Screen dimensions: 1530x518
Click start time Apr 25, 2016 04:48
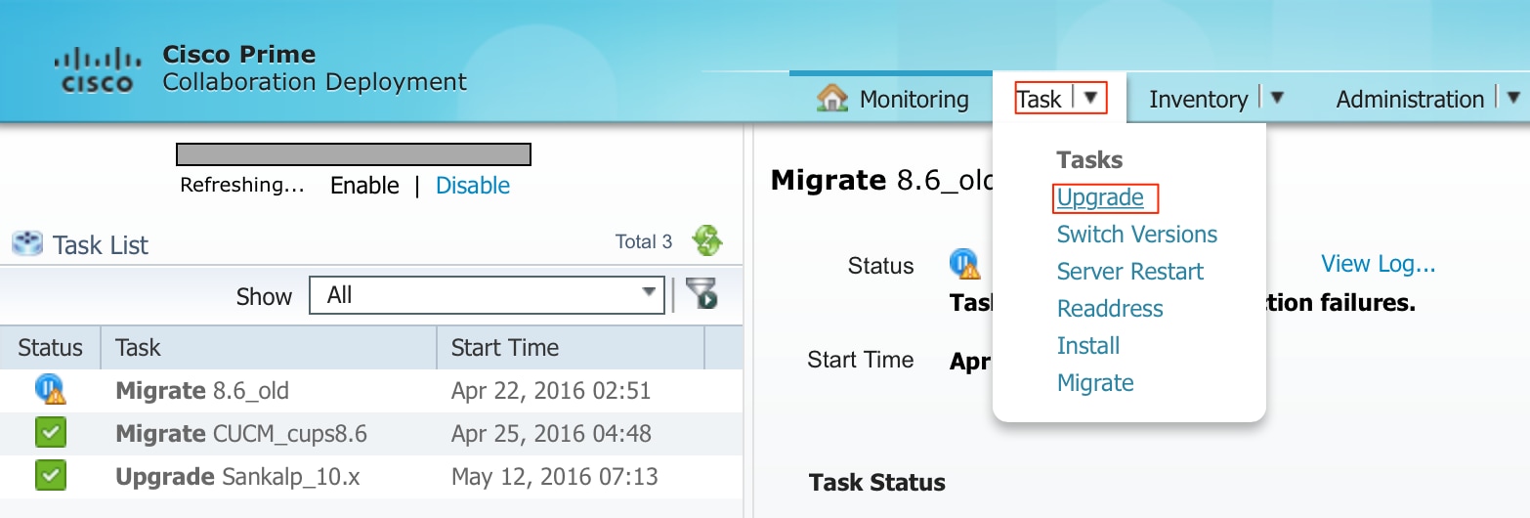(x=552, y=434)
